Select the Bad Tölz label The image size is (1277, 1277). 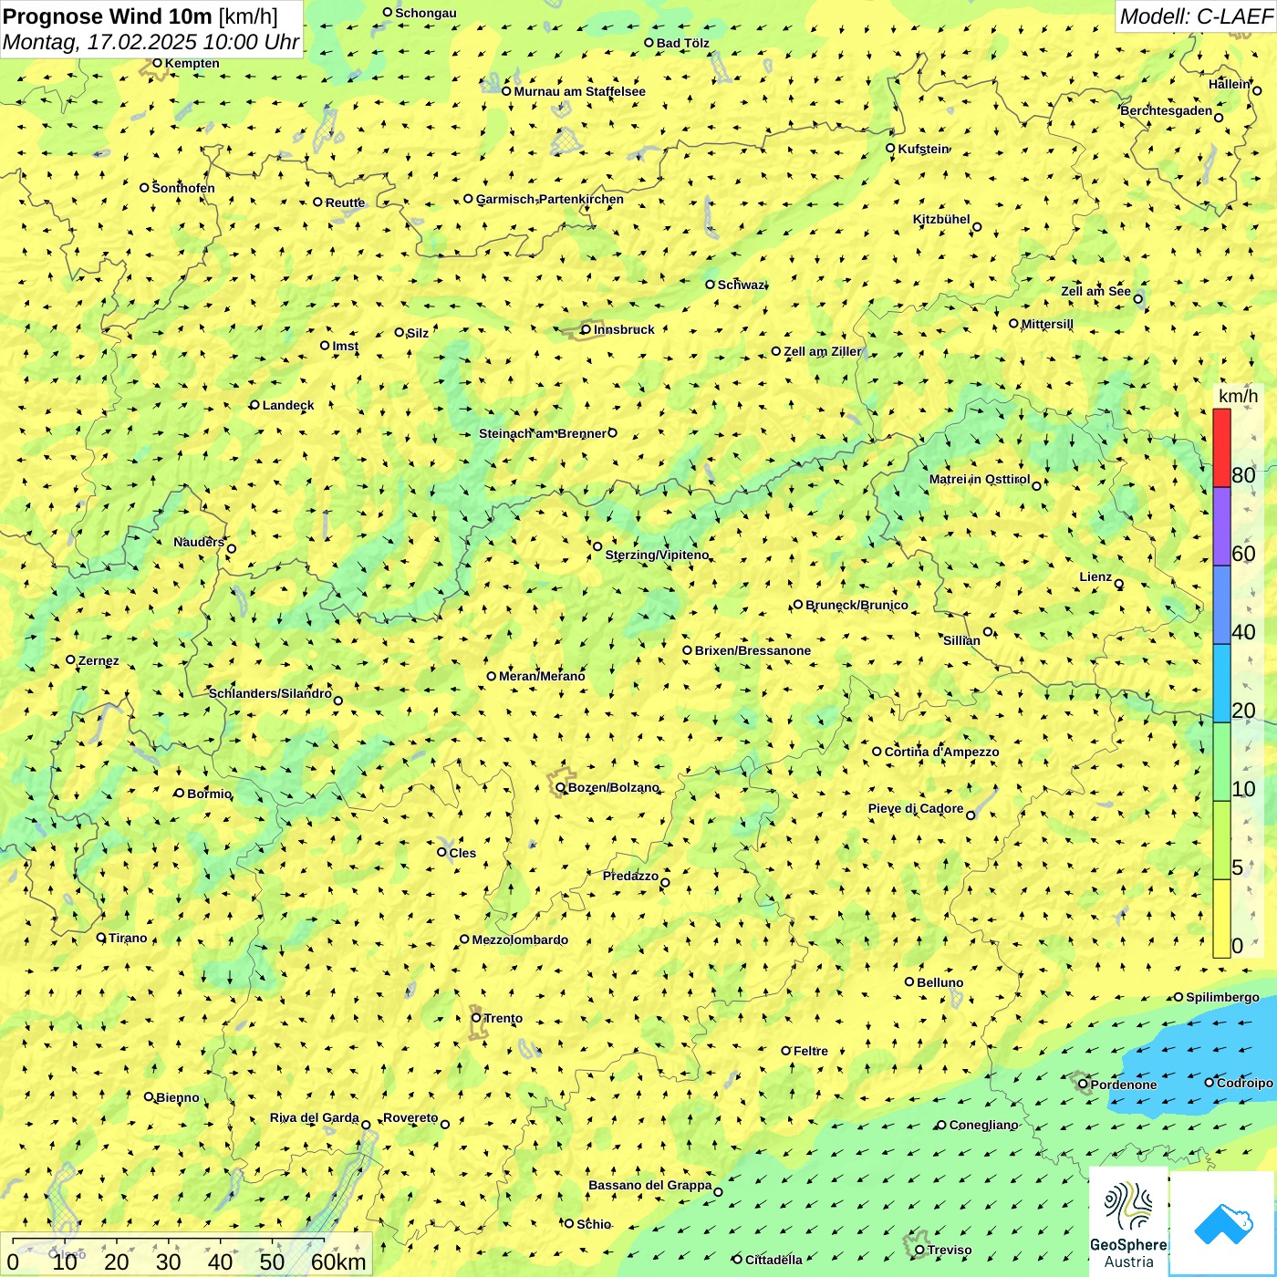point(682,43)
